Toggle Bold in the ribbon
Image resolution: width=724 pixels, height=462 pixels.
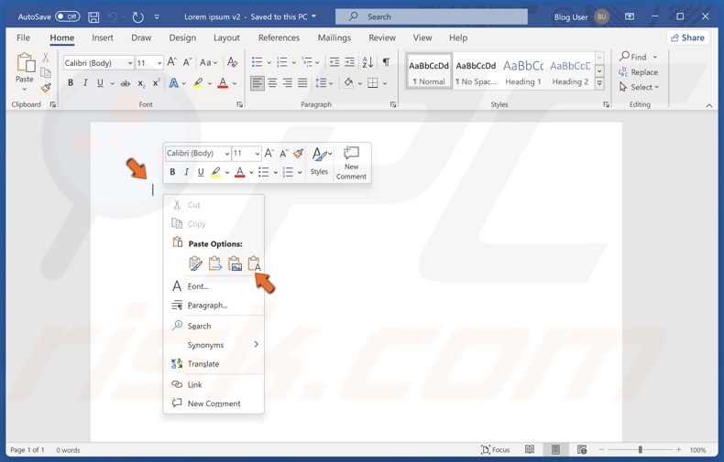coord(71,83)
